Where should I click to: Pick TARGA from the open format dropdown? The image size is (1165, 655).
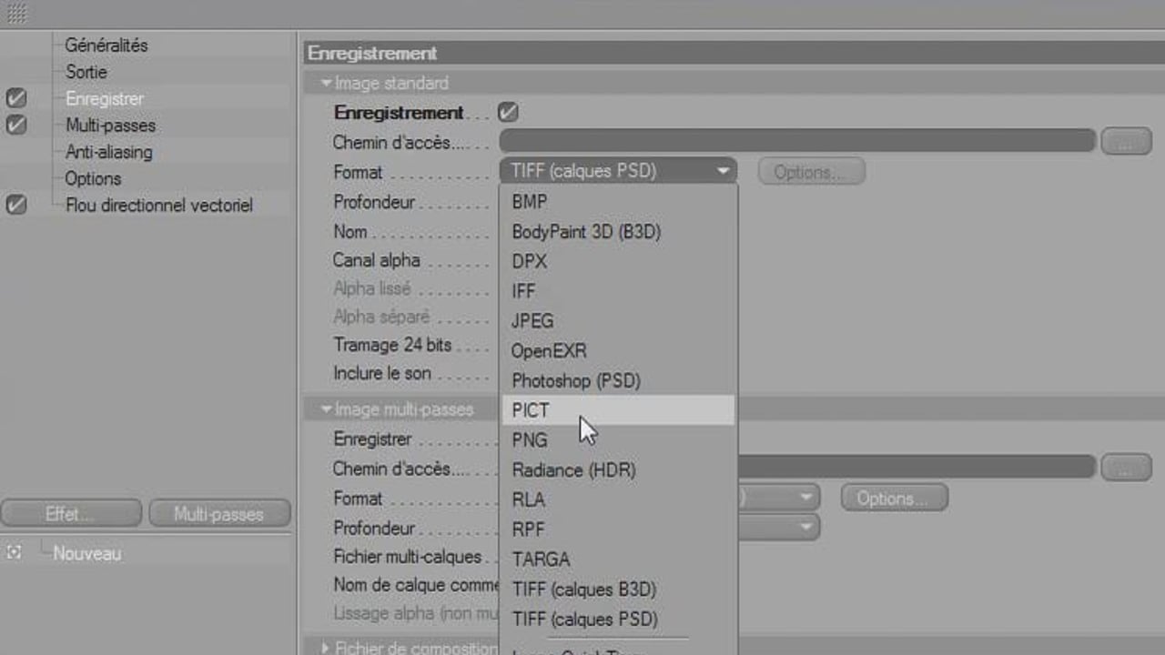tap(542, 559)
